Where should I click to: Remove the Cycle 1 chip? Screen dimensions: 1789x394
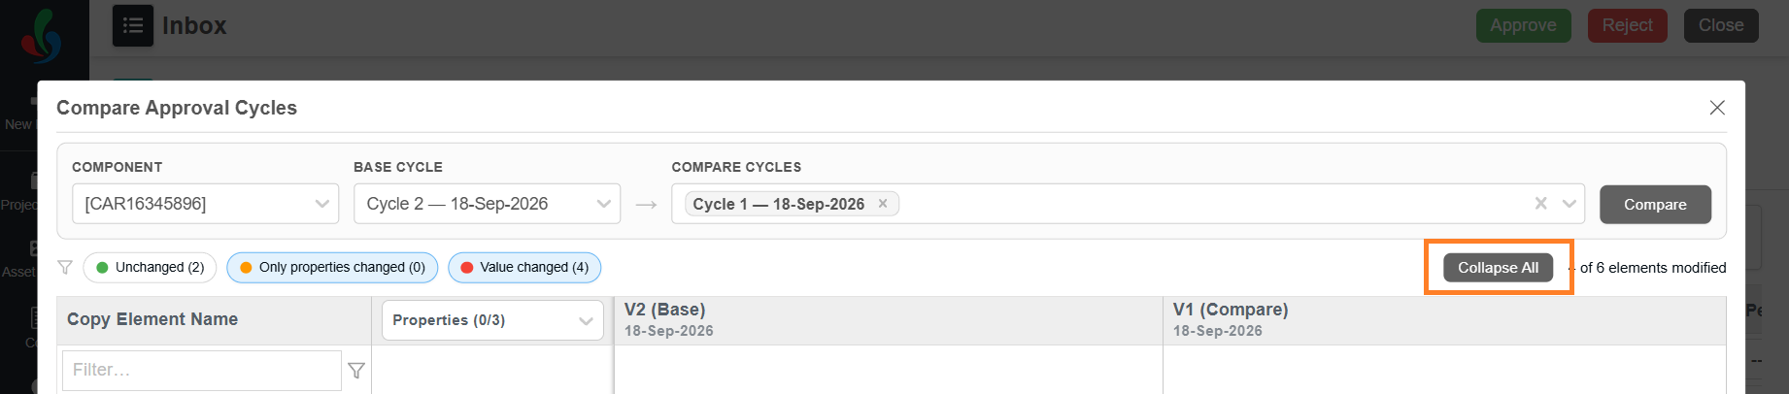click(x=883, y=204)
